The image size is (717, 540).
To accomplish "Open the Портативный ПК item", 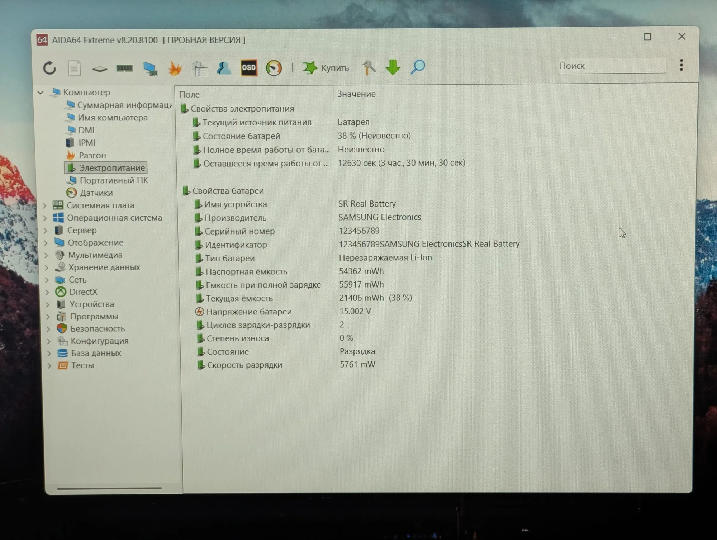I will point(108,180).
